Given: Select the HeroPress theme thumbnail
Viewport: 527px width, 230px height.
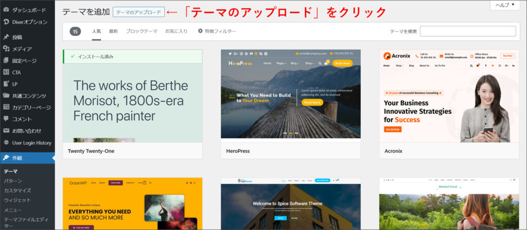Looking at the screenshot, I should [x=291, y=94].
